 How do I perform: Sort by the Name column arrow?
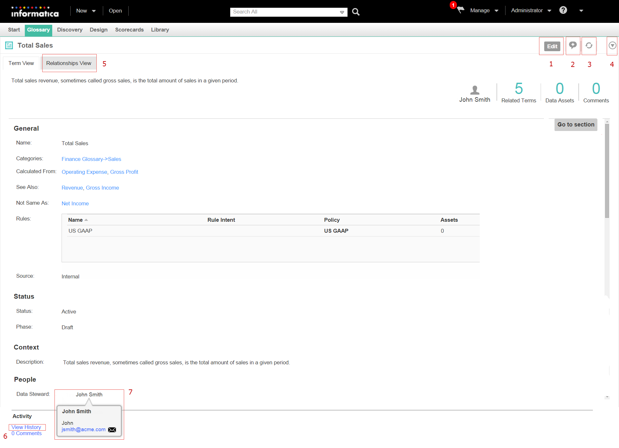tap(86, 220)
